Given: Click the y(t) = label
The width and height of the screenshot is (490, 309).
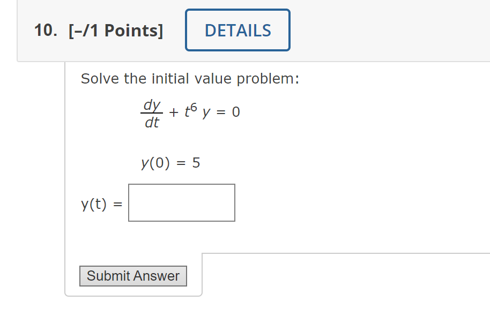Looking at the screenshot, I should click(98, 204).
